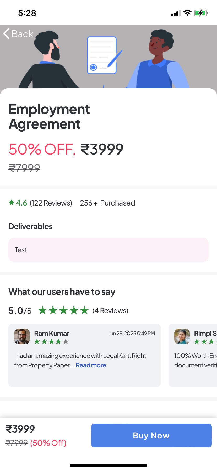Screen dimensions: 217x471
Task: Tap the Back chevron arrow
Action: 6,34
